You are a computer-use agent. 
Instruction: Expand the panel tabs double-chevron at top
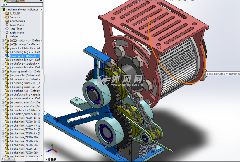click(41, 1)
